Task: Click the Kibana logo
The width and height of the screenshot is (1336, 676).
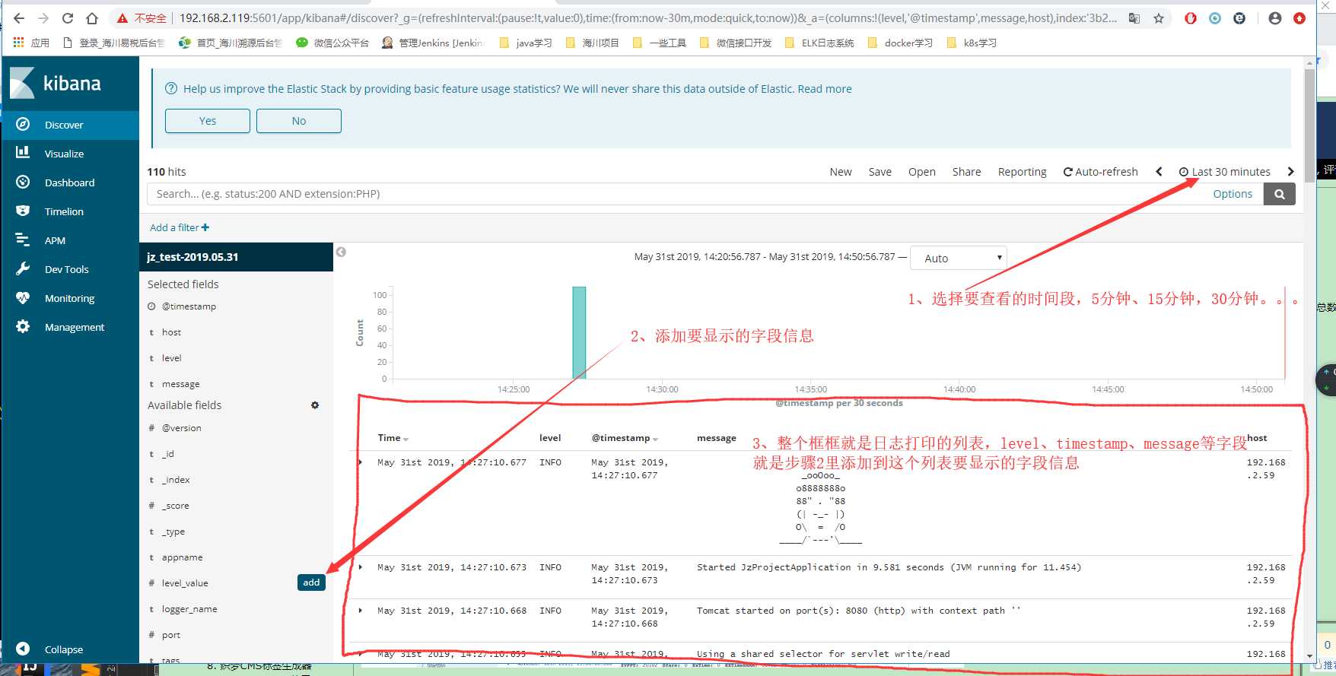Action: click(56, 83)
